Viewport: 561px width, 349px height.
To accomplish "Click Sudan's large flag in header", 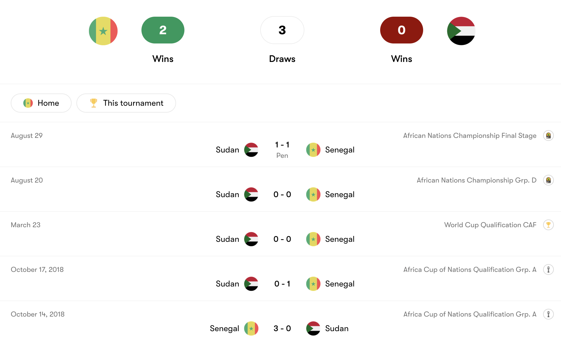I will [461, 31].
